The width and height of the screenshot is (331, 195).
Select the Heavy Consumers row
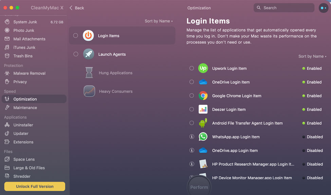(122, 91)
